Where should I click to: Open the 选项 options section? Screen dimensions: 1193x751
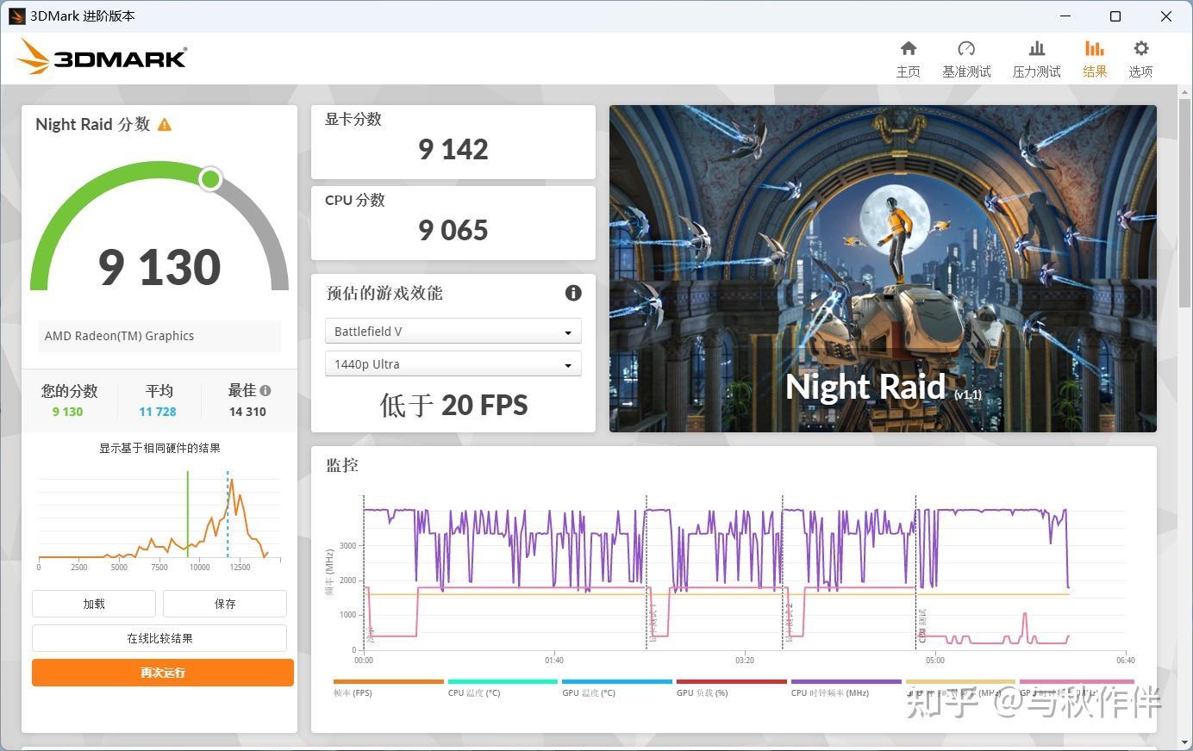tap(1140, 59)
